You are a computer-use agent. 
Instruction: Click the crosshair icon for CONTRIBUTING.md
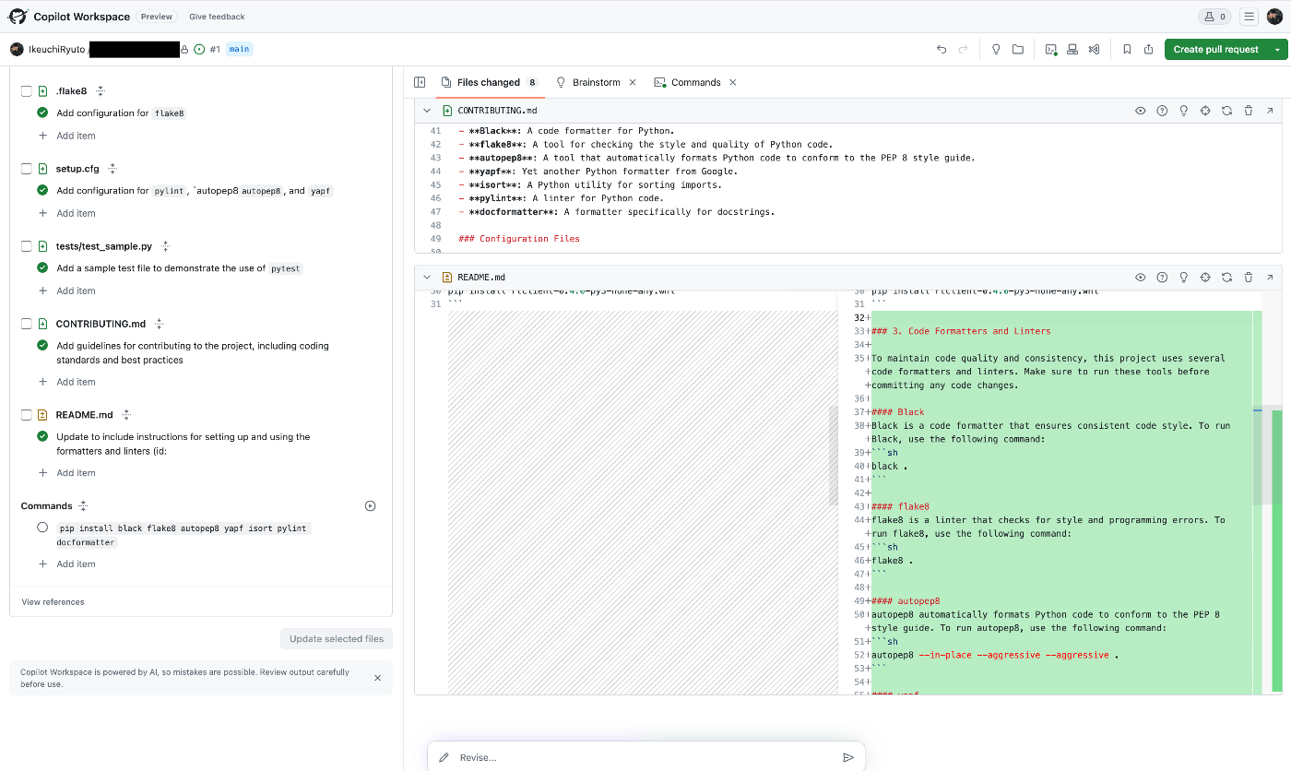click(x=1205, y=111)
